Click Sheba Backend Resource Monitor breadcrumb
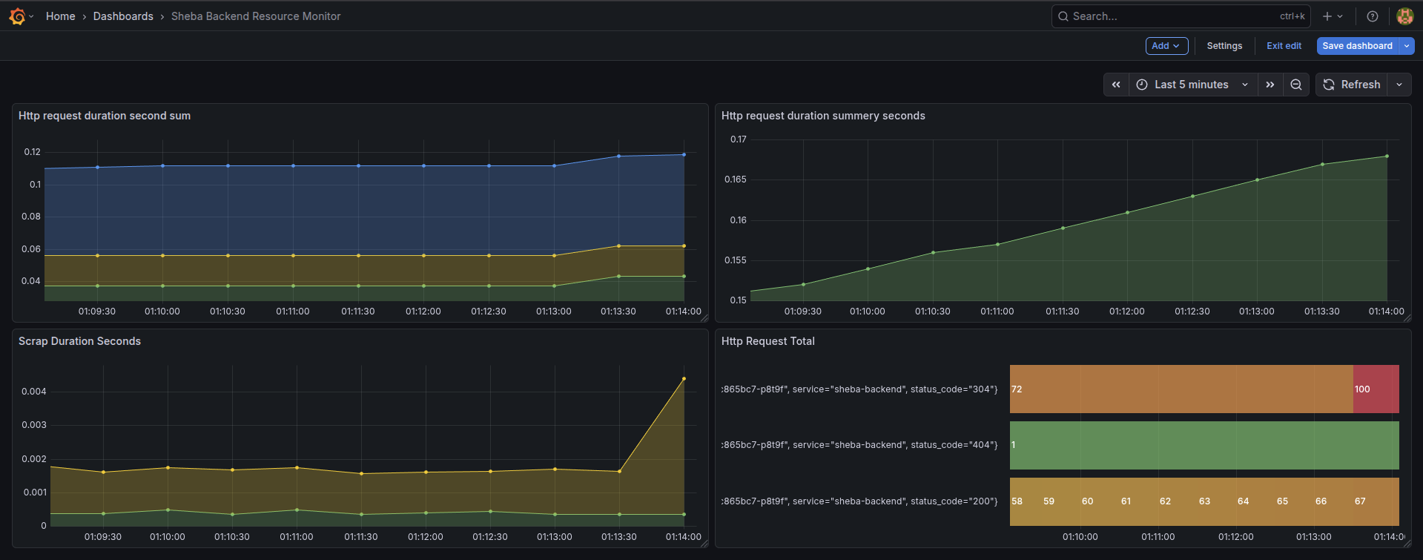The width and height of the screenshot is (1423, 560). pos(256,16)
